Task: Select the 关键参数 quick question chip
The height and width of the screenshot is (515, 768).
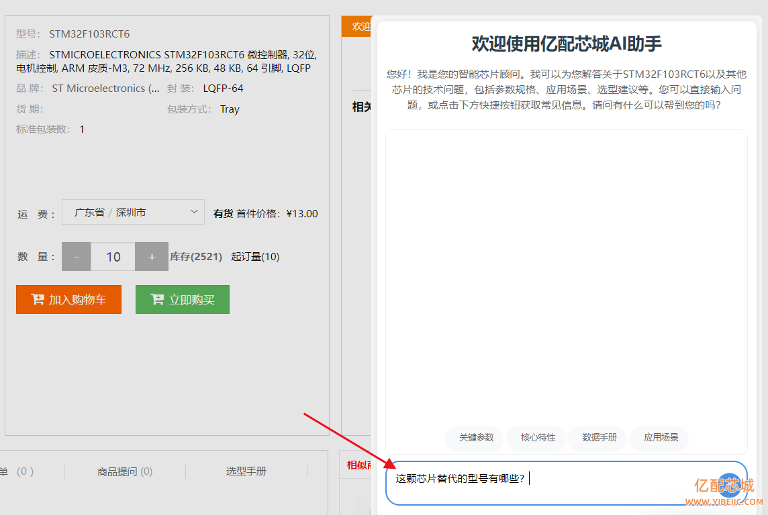Action: tap(476, 437)
